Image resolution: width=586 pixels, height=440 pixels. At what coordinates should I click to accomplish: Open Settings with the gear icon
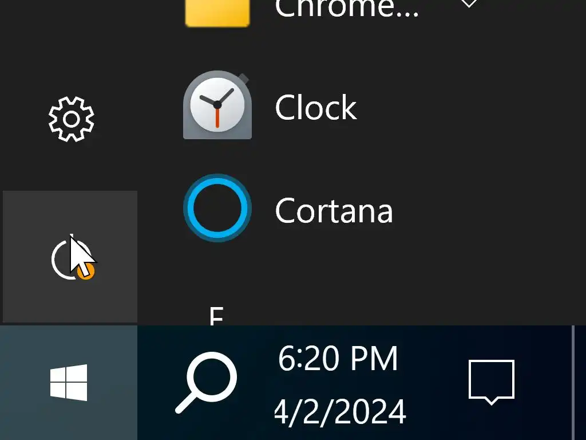[x=71, y=119]
